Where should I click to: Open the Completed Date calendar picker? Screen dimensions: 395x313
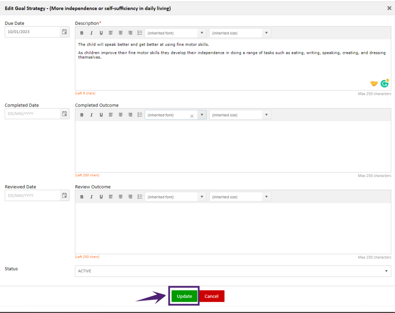pos(65,114)
